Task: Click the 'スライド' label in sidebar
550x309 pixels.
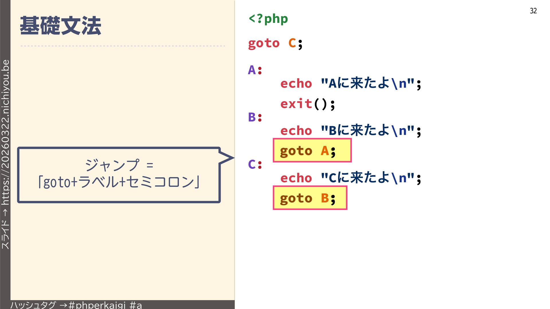Action: 5,235
